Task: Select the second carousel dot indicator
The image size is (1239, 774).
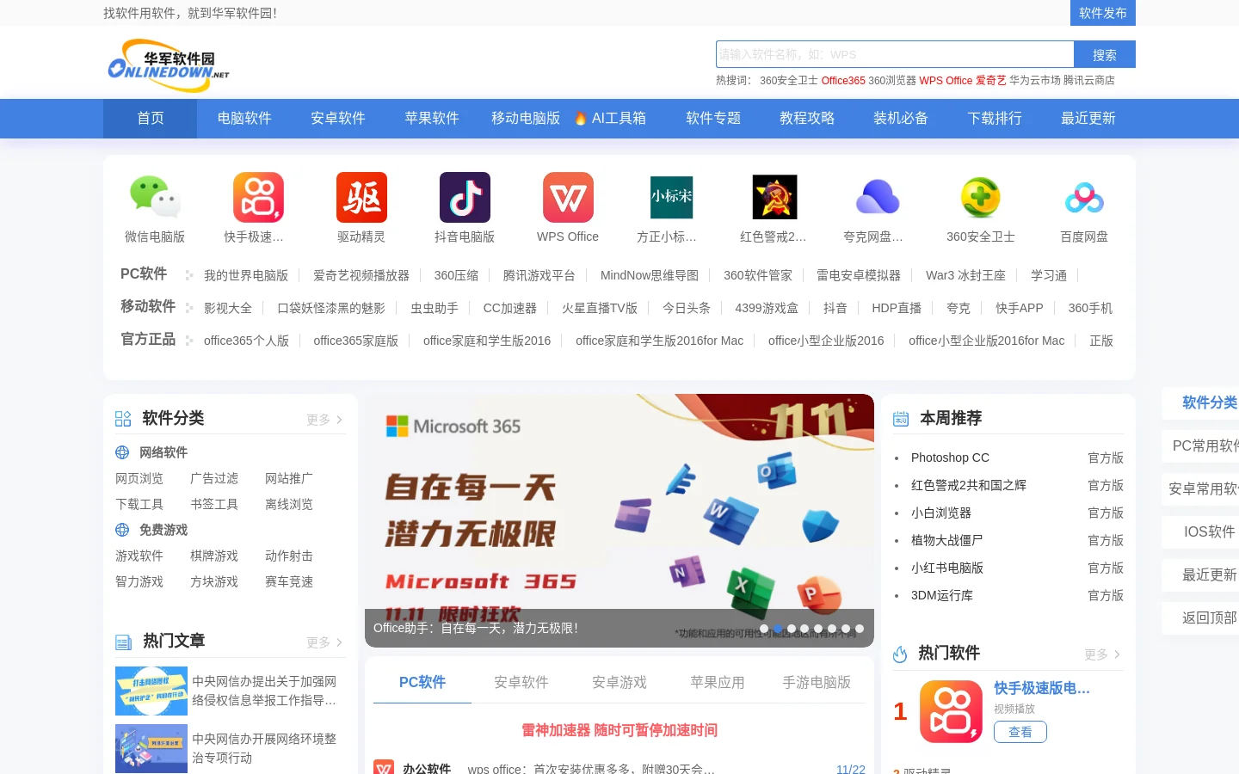Action: 778,629
